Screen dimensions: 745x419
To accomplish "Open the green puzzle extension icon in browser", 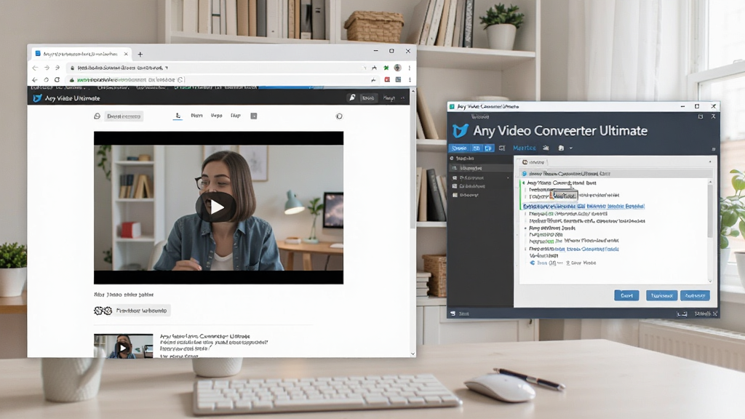I will tap(386, 68).
